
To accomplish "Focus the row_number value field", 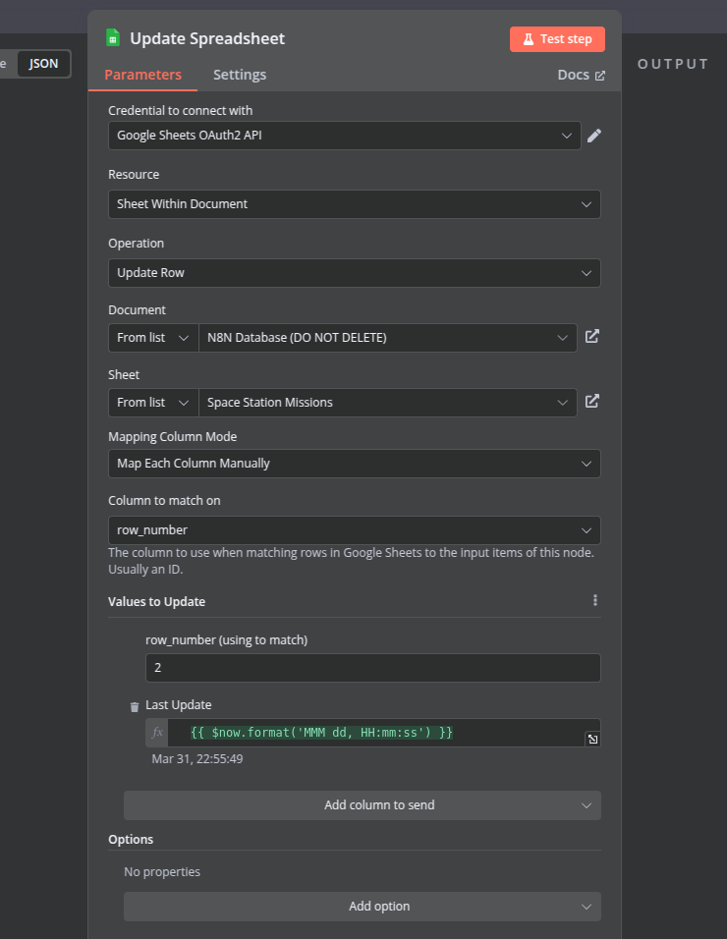I will [x=372, y=668].
